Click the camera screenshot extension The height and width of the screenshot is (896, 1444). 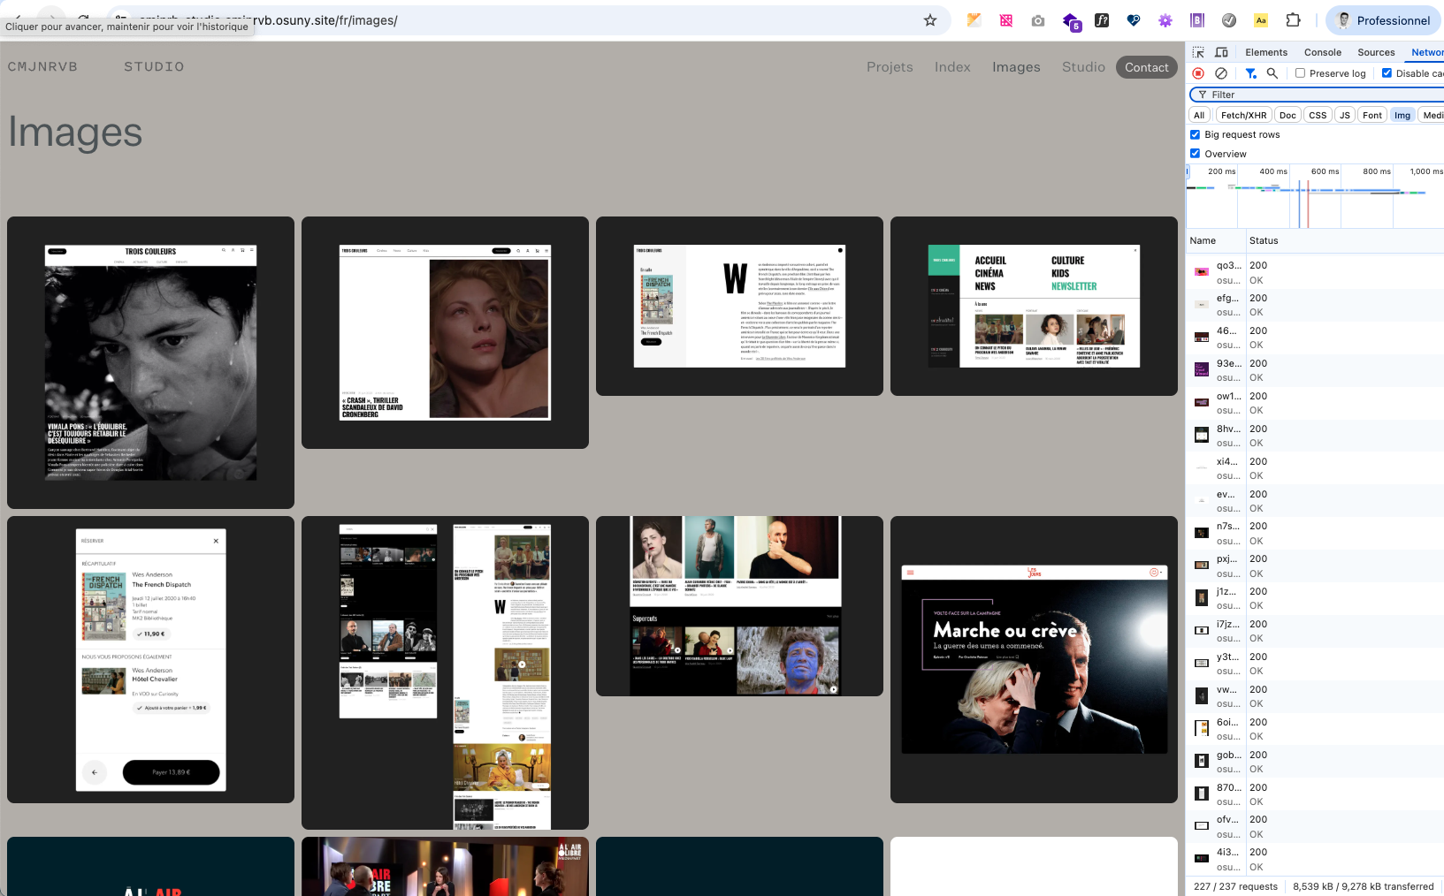(1038, 20)
